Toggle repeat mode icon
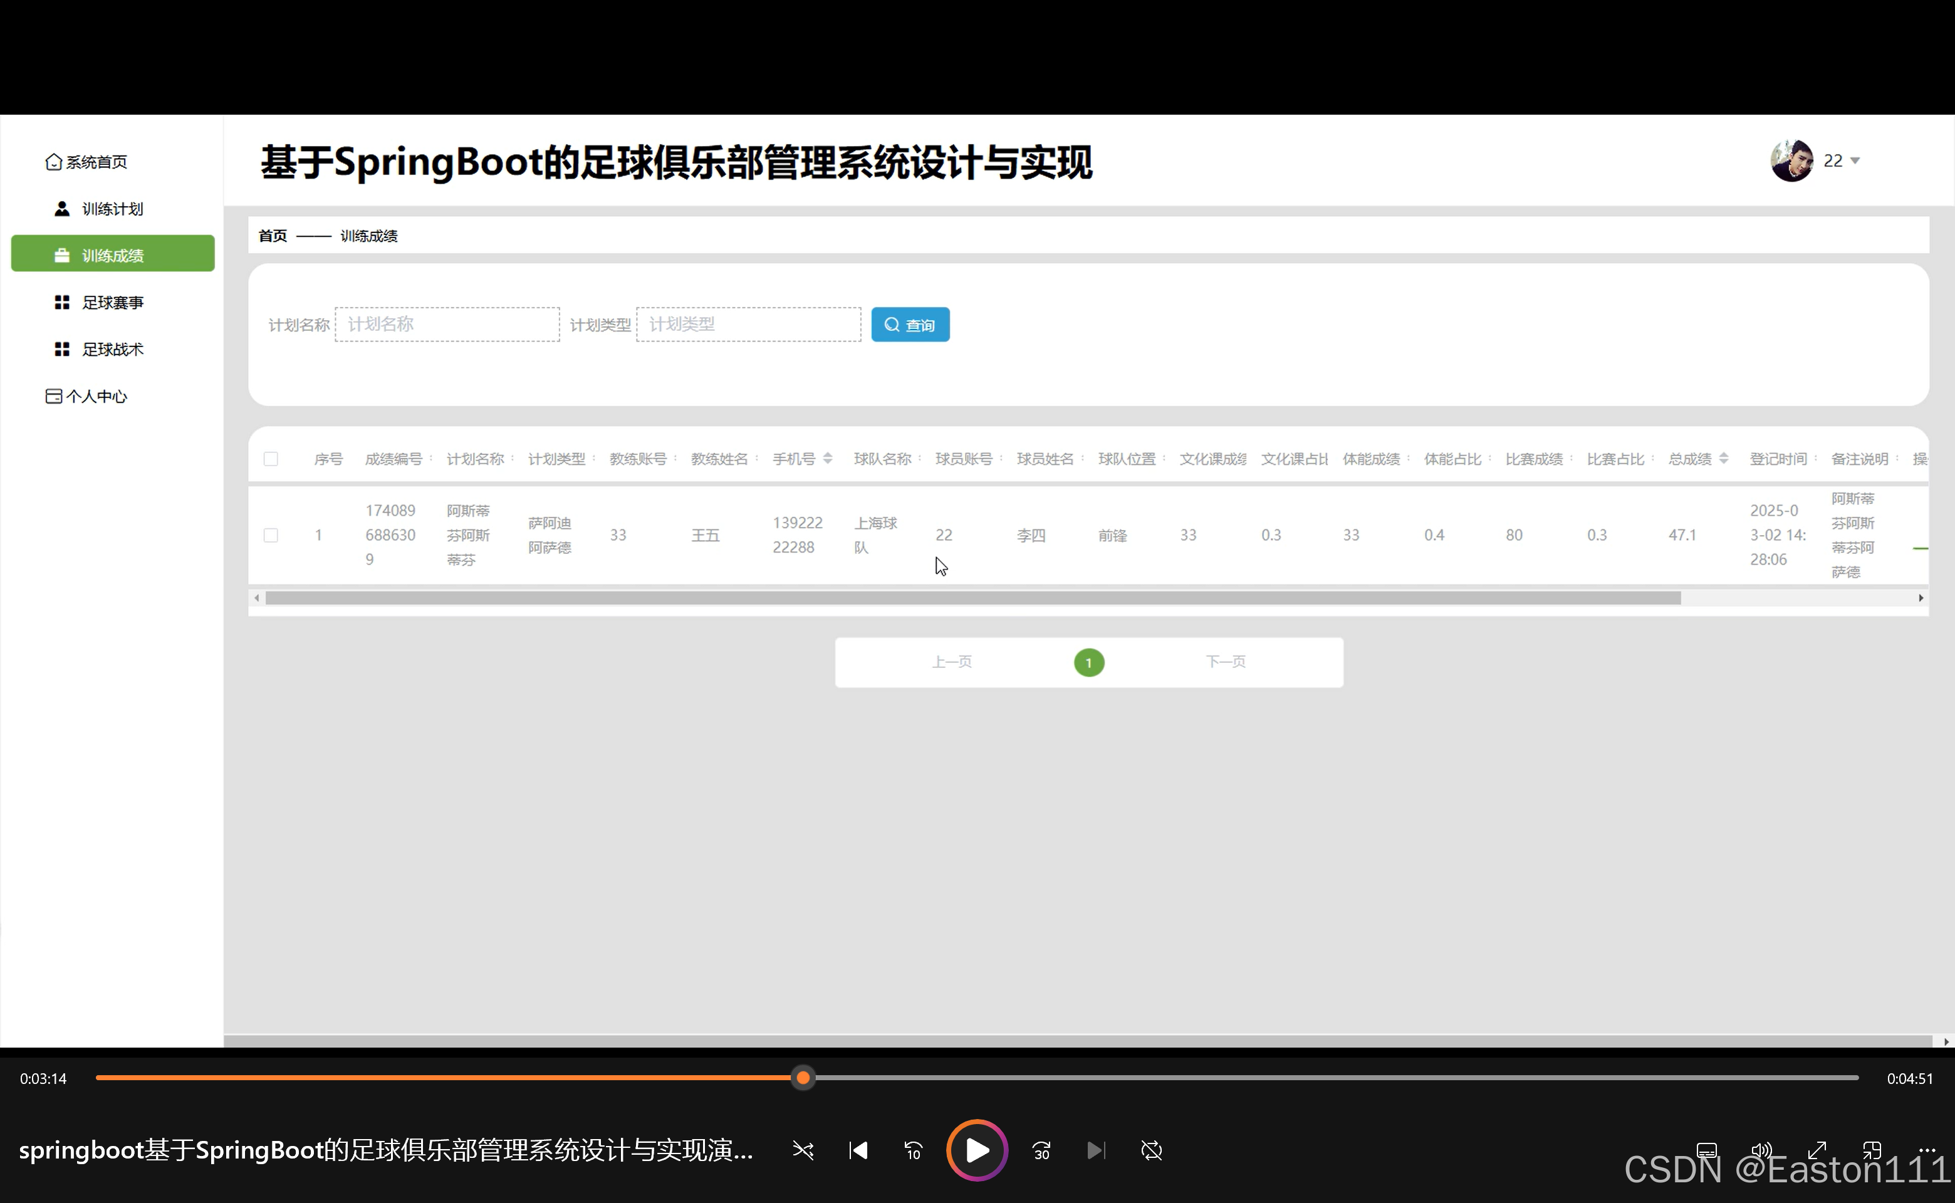1955x1203 pixels. coord(1151,1150)
